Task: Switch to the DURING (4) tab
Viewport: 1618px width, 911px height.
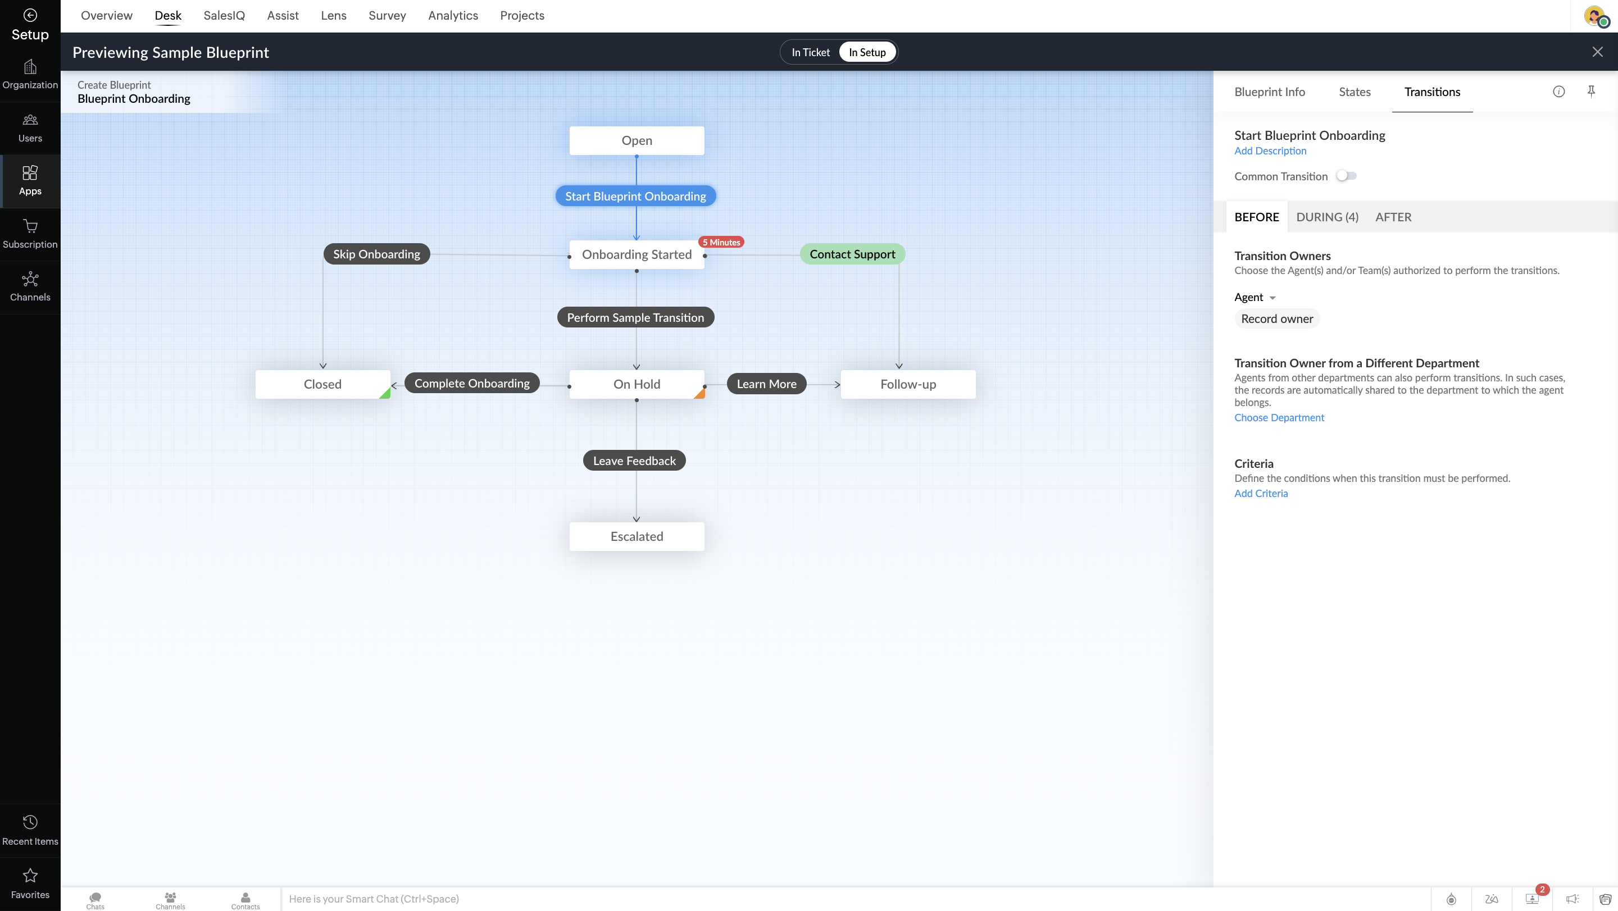Action: pos(1326,217)
